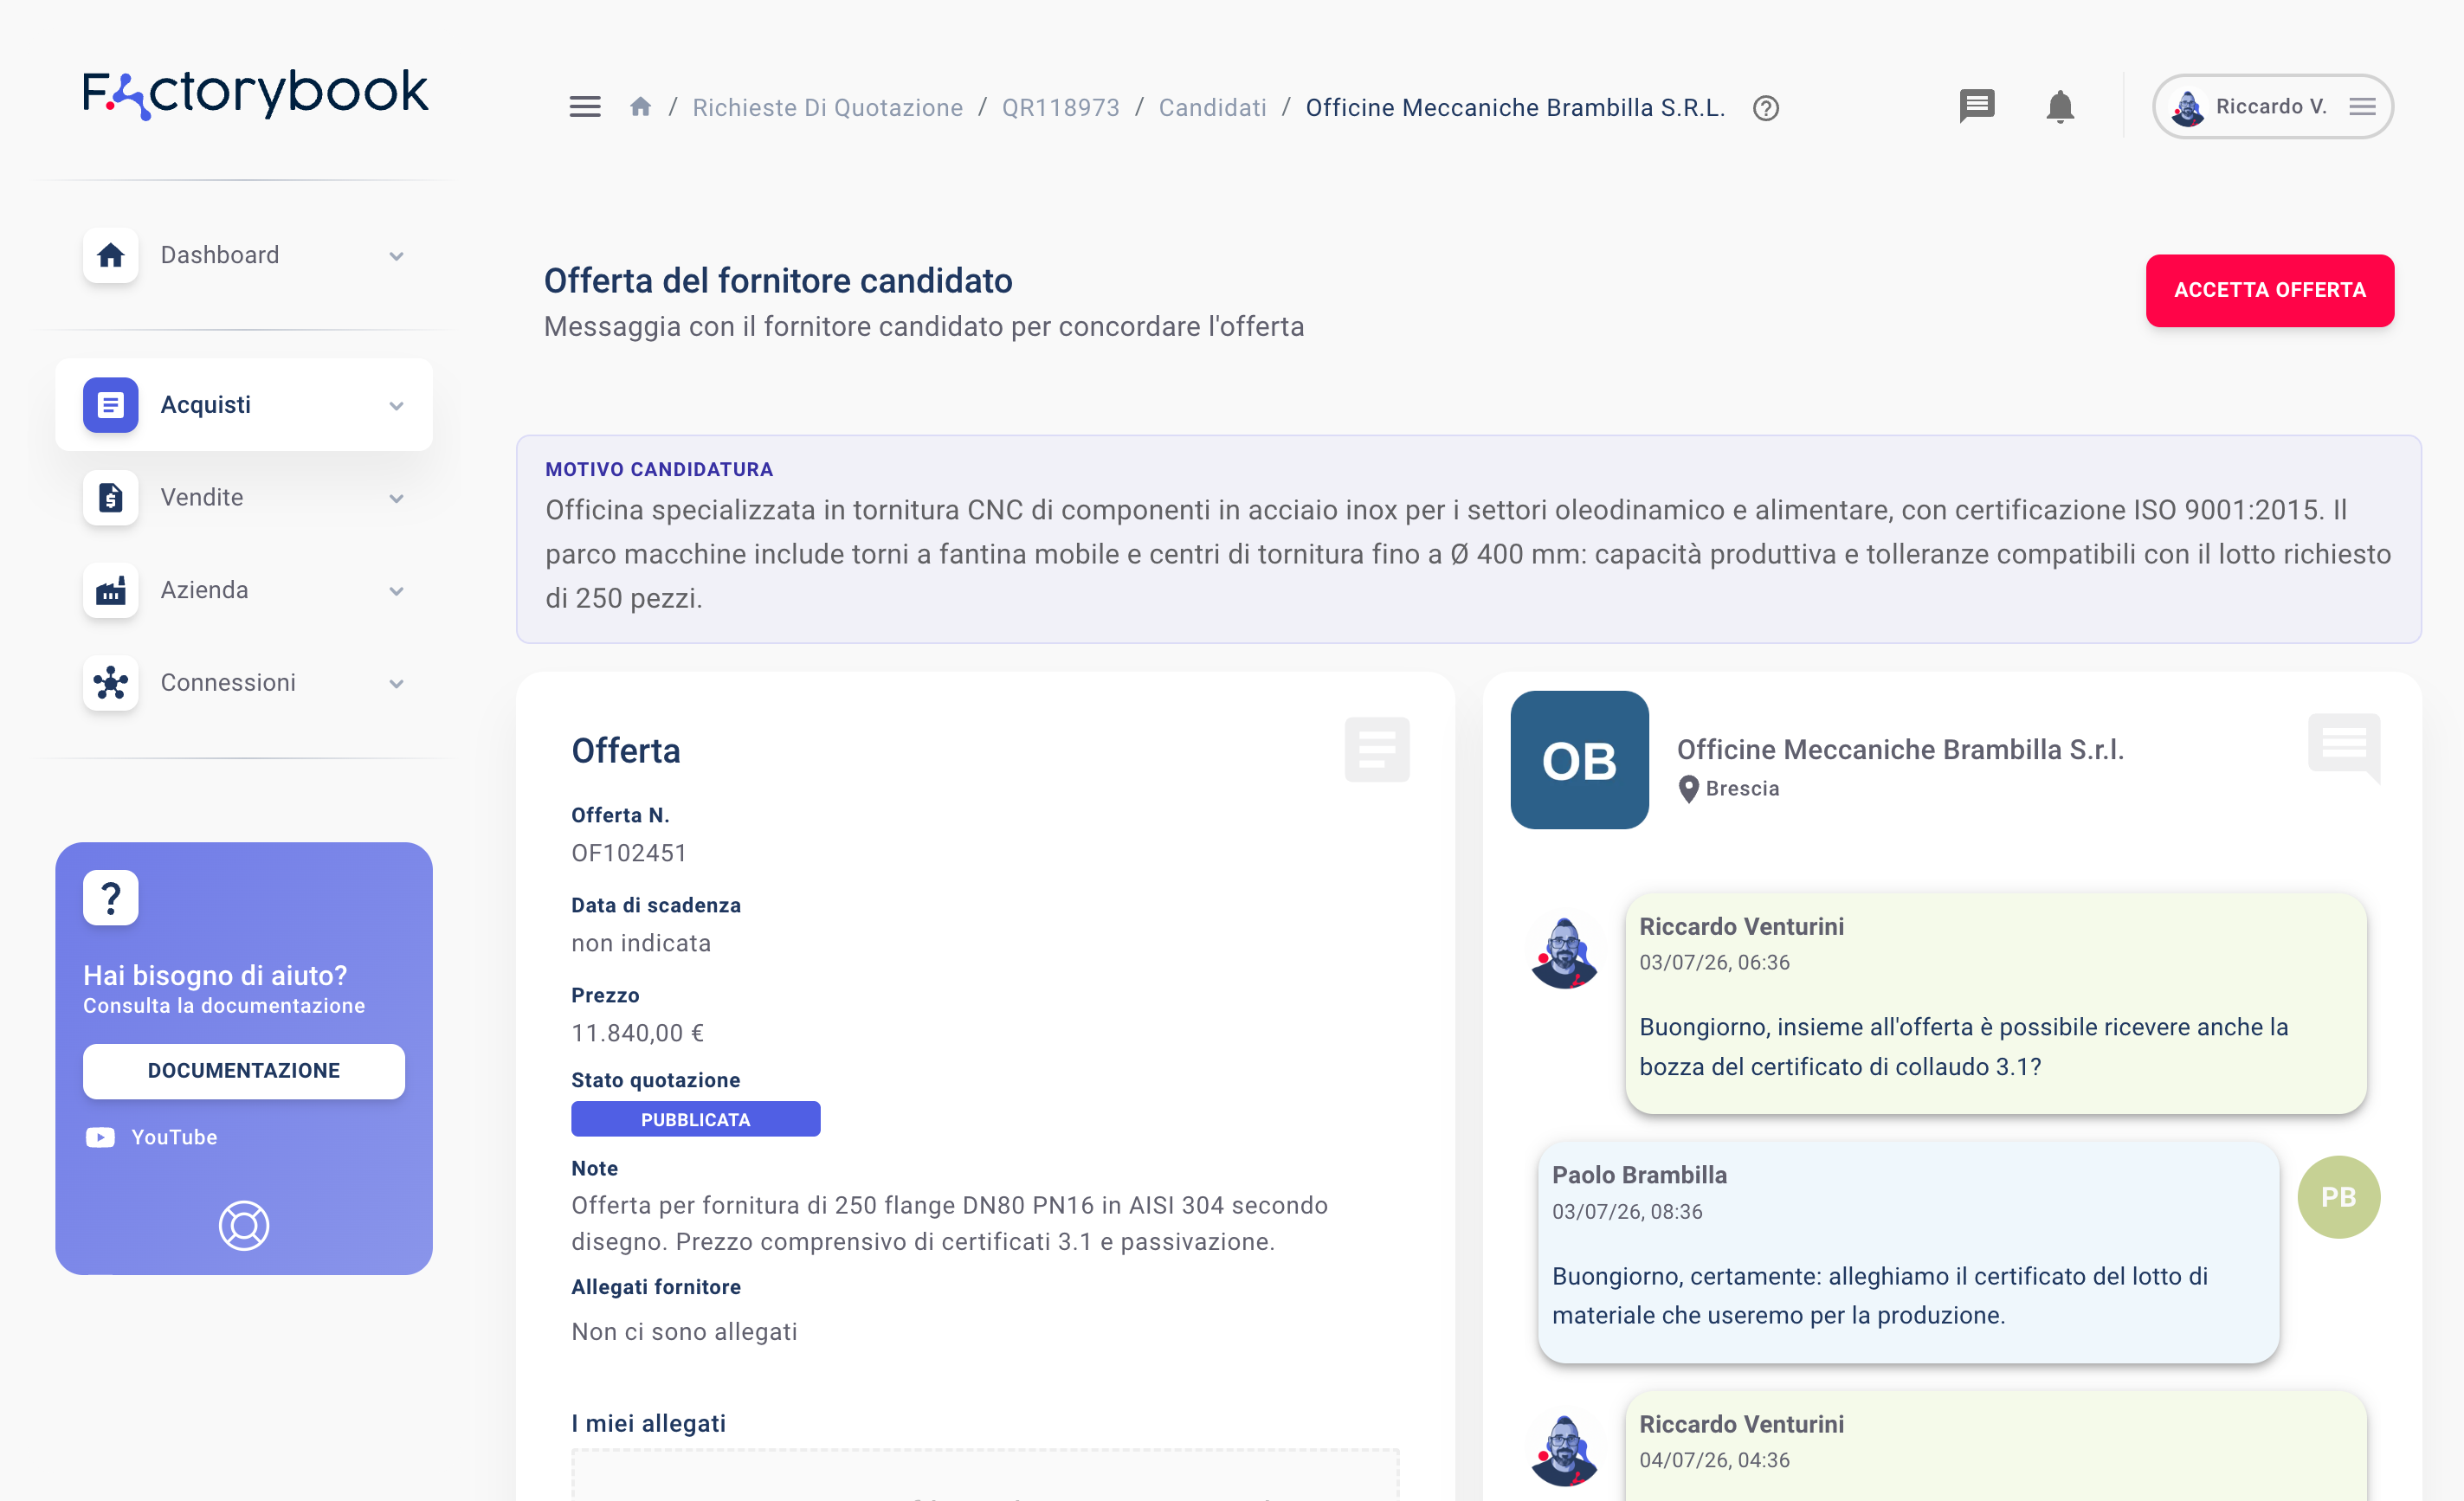Open the DOCUMENTAZIONE button
2464x1501 pixels.
tap(244, 1071)
